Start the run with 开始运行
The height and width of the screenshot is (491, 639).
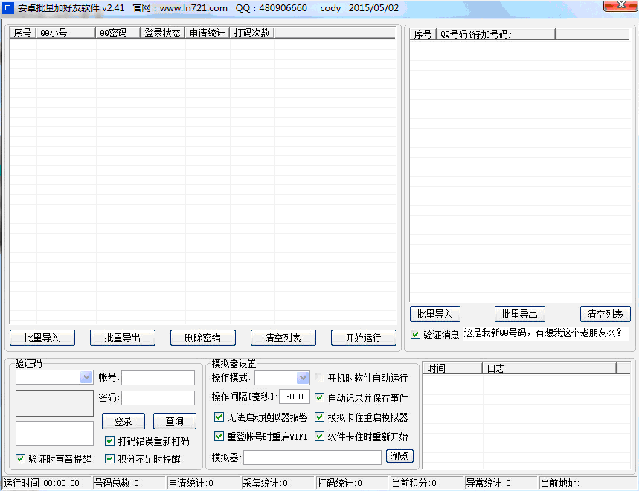click(x=363, y=338)
